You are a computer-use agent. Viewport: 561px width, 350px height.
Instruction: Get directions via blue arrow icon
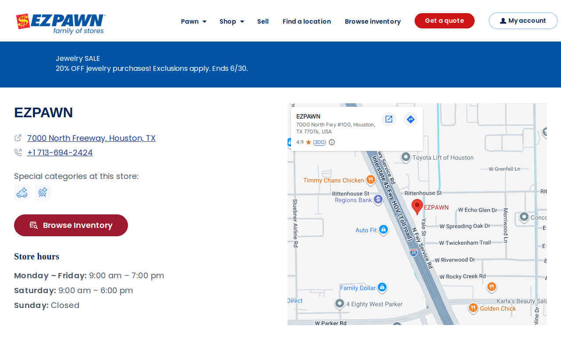click(410, 119)
